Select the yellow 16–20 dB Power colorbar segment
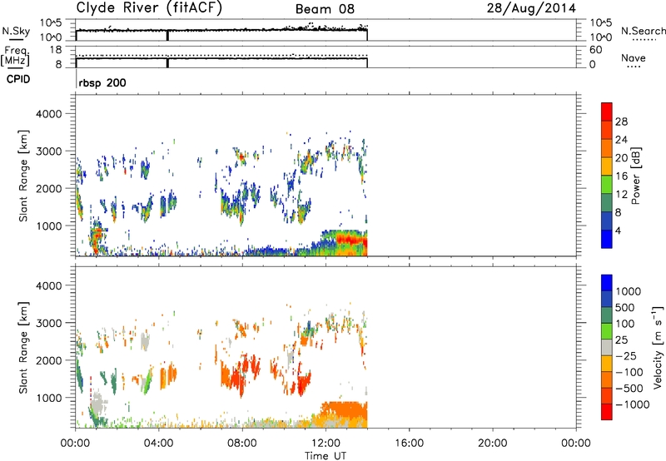The height and width of the screenshot is (461, 666). click(x=607, y=167)
